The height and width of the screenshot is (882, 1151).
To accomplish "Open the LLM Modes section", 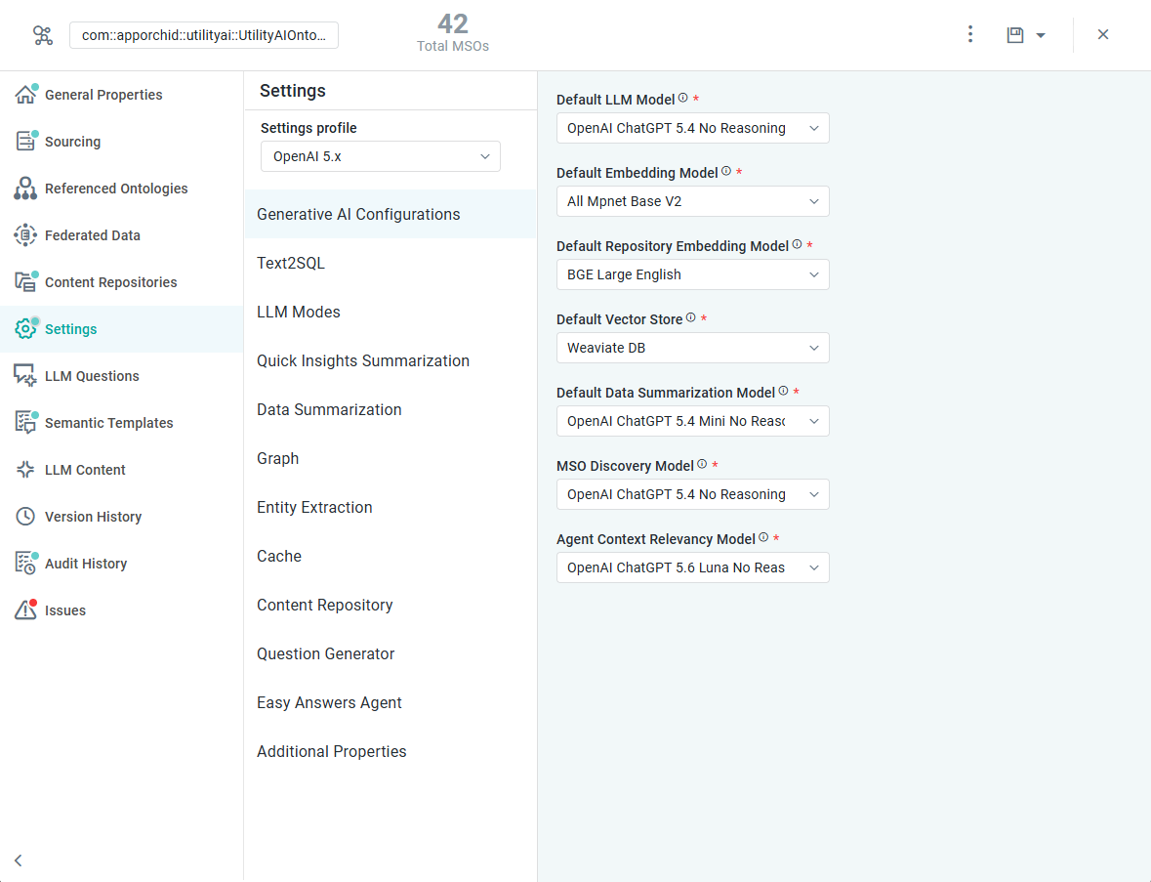I will [391, 313].
